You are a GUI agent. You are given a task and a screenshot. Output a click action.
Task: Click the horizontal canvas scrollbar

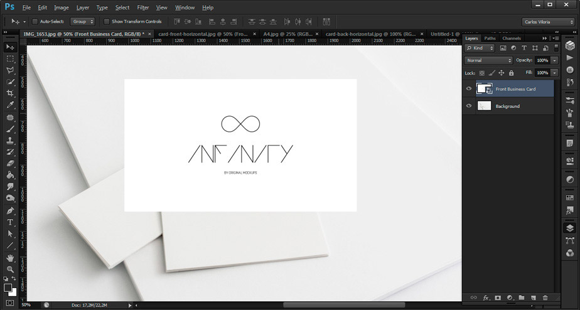[x=344, y=305]
